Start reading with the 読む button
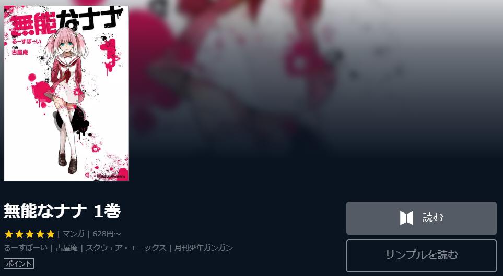This screenshot has height=276, width=503. 421,218
